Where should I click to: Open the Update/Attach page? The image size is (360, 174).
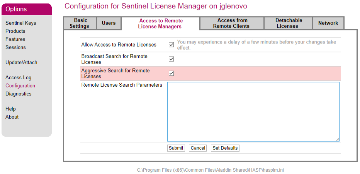21,62
